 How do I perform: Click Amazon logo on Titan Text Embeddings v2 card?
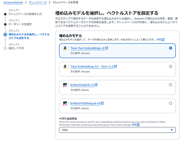pos(65,48)
